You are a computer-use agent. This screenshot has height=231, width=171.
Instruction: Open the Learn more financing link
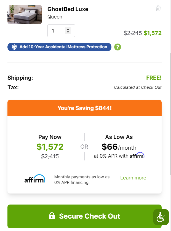pos(133,178)
